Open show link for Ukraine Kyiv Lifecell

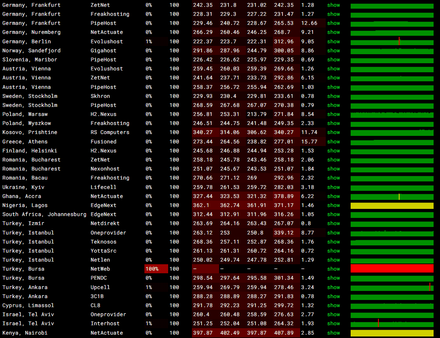(x=333, y=187)
